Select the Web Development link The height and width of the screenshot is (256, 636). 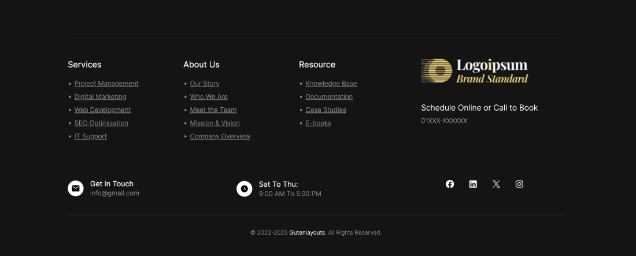tap(102, 110)
